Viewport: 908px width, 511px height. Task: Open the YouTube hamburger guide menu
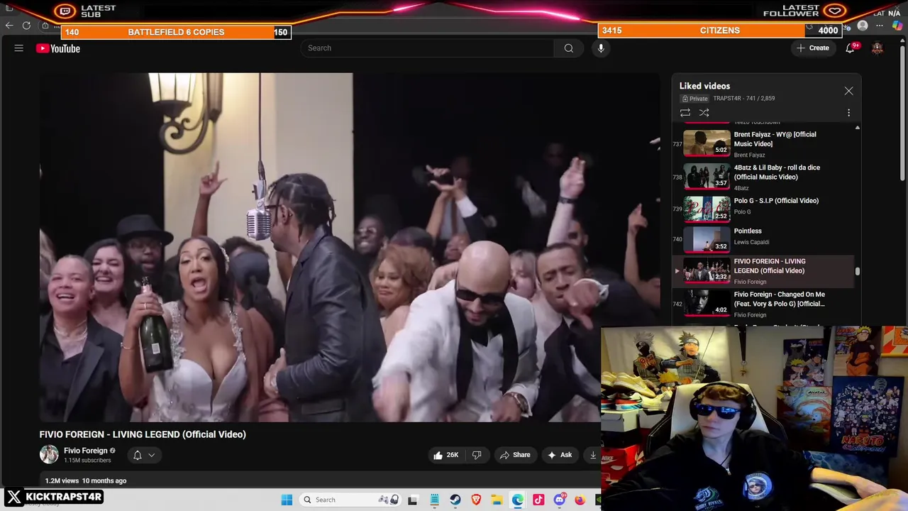(19, 48)
